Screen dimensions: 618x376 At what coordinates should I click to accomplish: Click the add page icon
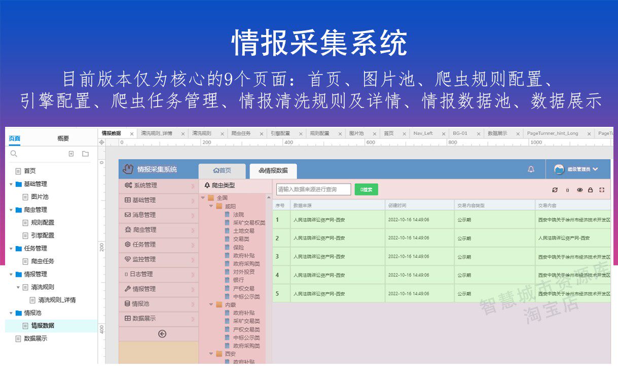coord(71,154)
